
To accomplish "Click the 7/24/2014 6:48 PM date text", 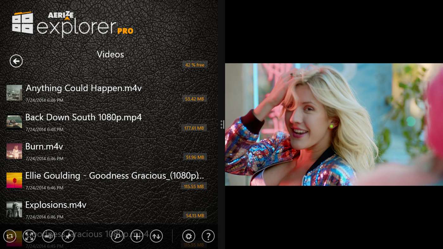I will click(x=45, y=129).
